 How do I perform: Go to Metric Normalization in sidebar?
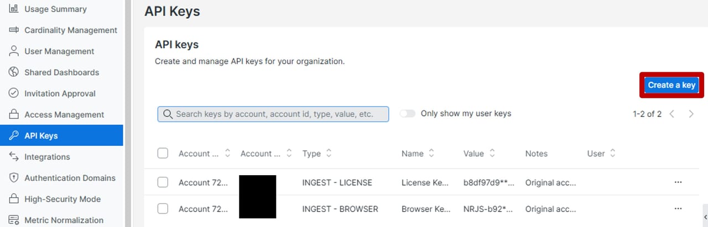64,220
